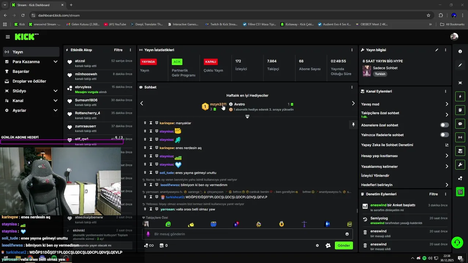Open the chat shop icon
468x263 pixels.
(x=164, y=245)
